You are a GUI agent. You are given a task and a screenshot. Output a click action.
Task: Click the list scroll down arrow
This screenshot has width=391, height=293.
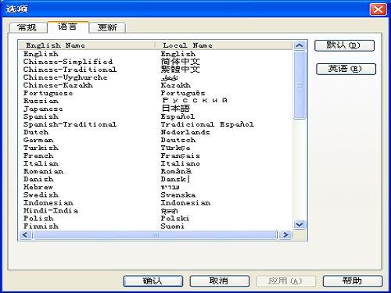pos(300,224)
